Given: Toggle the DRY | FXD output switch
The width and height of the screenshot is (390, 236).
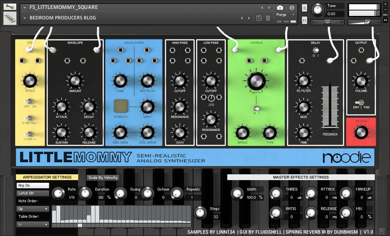Looking at the screenshot, I should coord(360,102).
